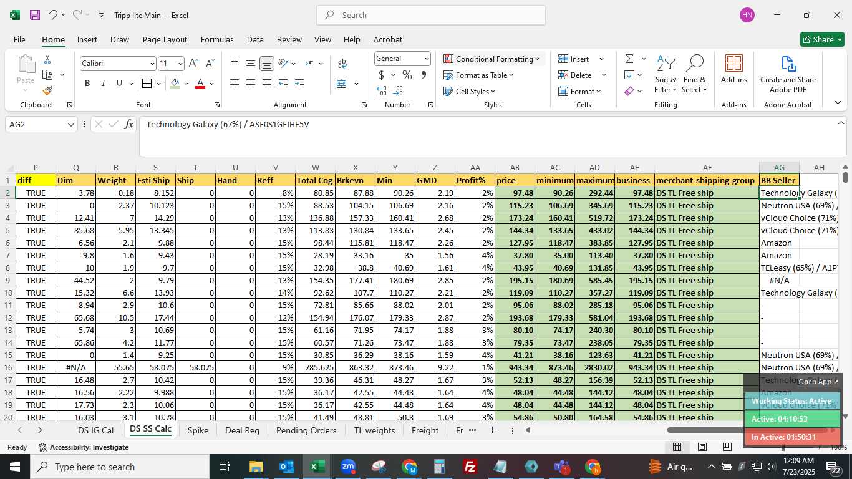This screenshot has height=479, width=852.
Task: Click the Increase Decimal icon
Action: tap(382, 91)
